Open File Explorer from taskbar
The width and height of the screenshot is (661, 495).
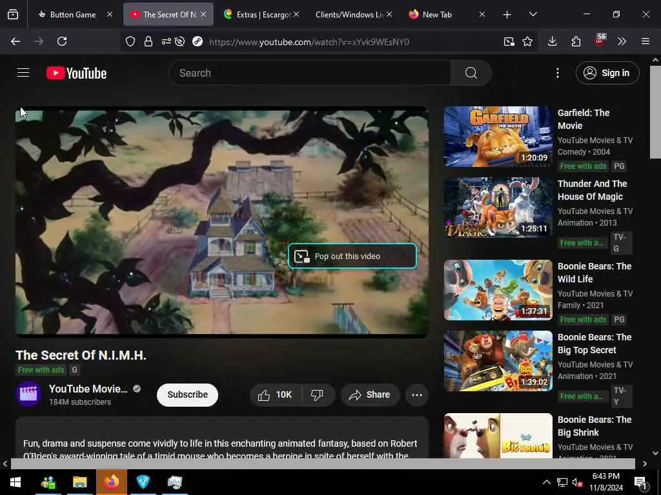79,482
